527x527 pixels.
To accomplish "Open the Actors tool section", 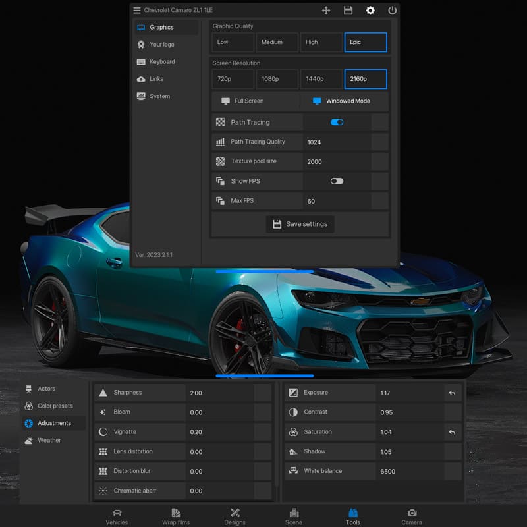I will [x=54, y=389].
